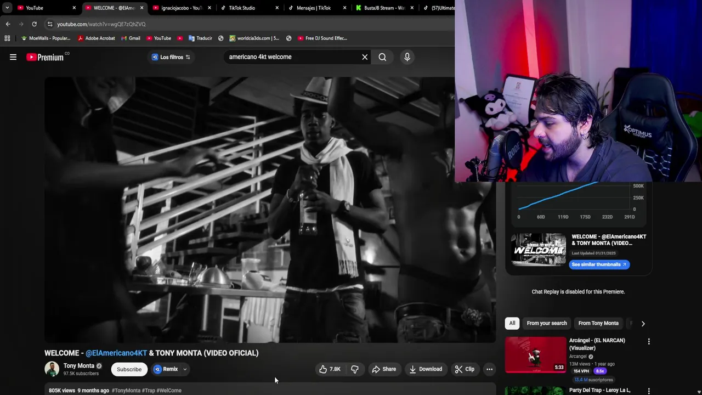This screenshot has height=395, width=702.
Task: Open options for the Party Del Trap video
Action: pos(649,391)
